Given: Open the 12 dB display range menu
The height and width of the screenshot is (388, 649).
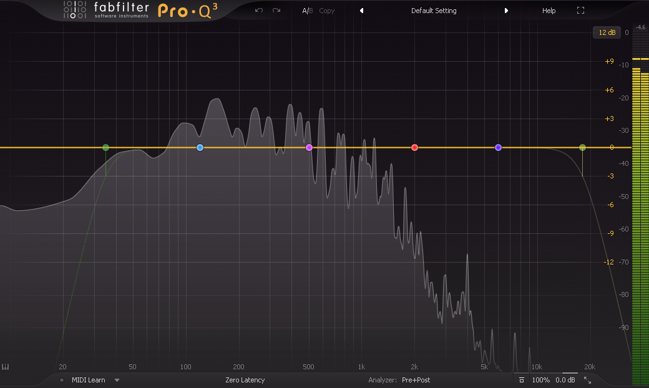Looking at the screenshot, I should pyautogui.click(x=607, y=32).
